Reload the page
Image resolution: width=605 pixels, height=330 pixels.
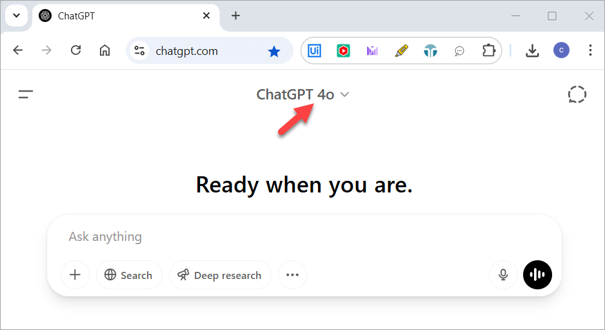[x=75, y=50]
